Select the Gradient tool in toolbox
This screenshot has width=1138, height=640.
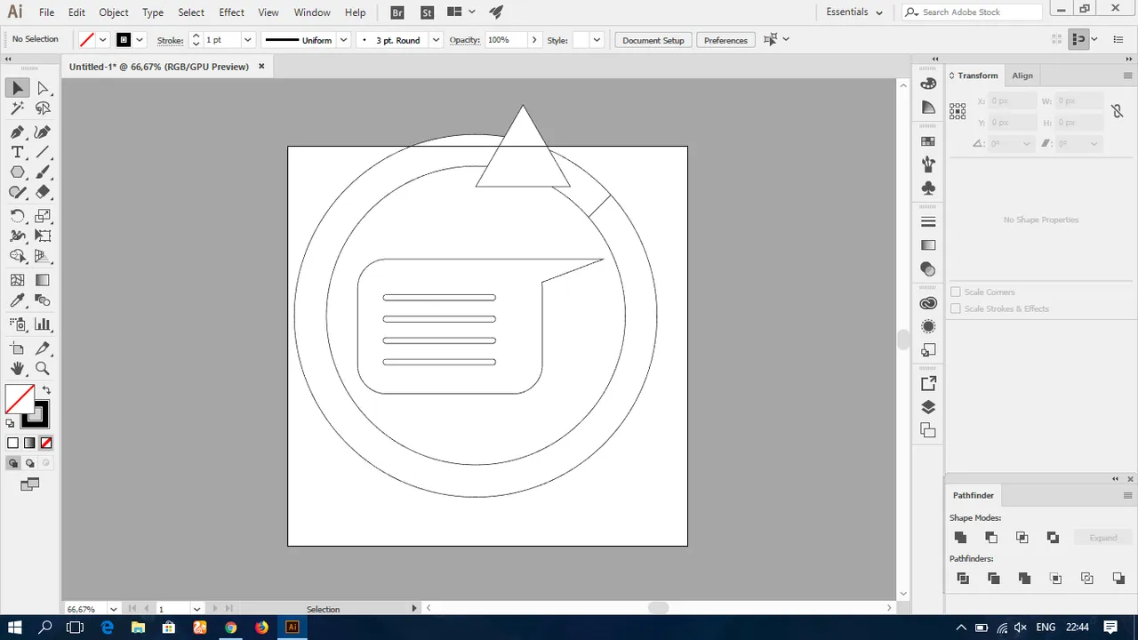click(x=43, y=280)
